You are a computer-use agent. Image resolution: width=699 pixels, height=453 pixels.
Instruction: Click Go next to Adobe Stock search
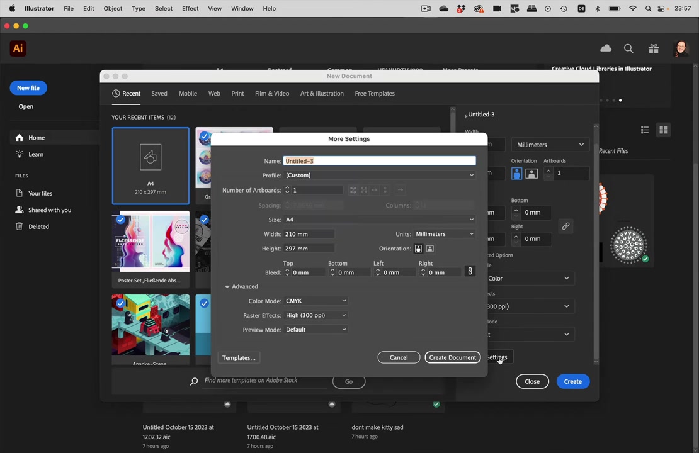click(349, 381)
